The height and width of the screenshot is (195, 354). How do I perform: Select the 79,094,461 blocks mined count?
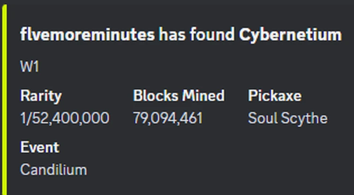pos(168,118)
